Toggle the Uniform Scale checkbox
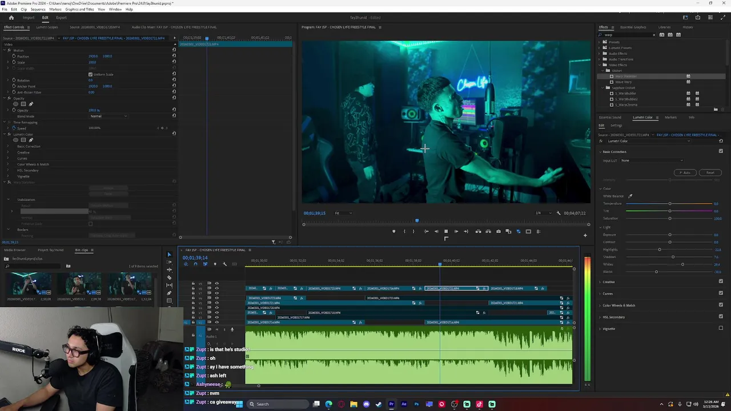The width and height of the screenshot is (731, 411). [x=90, y=74]
